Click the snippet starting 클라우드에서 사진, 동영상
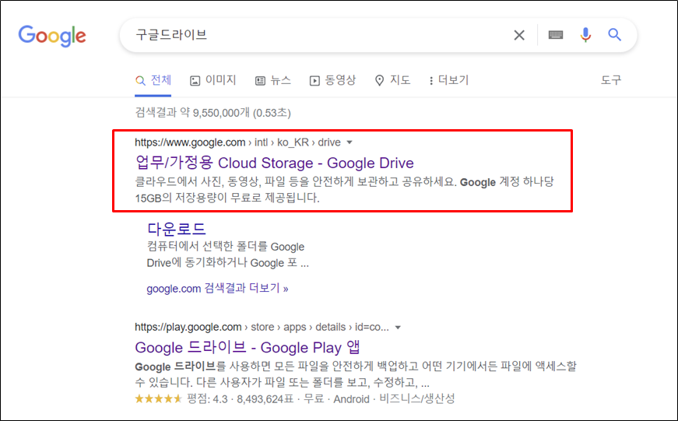The image size is (678, 421). (x=344, y=190)
